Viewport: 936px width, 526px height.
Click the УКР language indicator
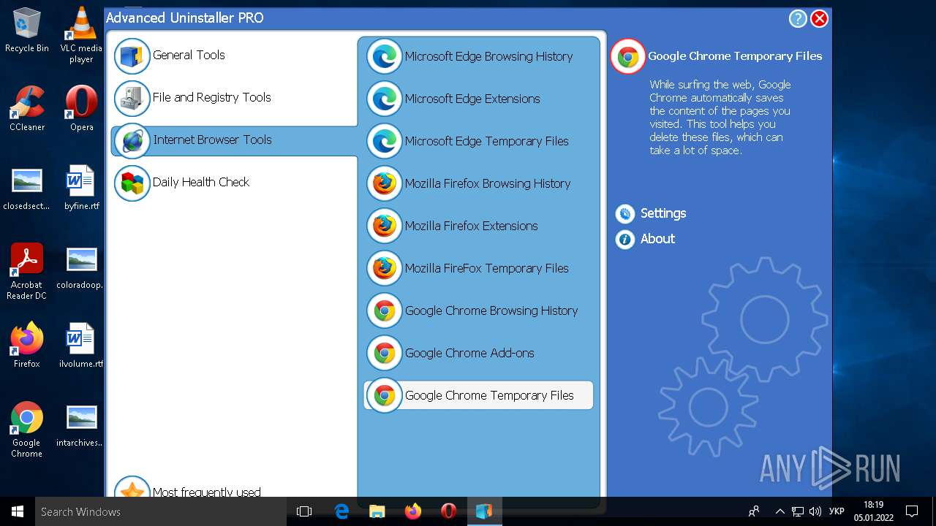coord(837,511)
